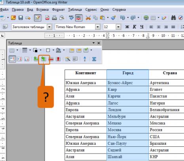Toggle Edit File mode
Screen dimensions: 184x161
click(38, 18)
